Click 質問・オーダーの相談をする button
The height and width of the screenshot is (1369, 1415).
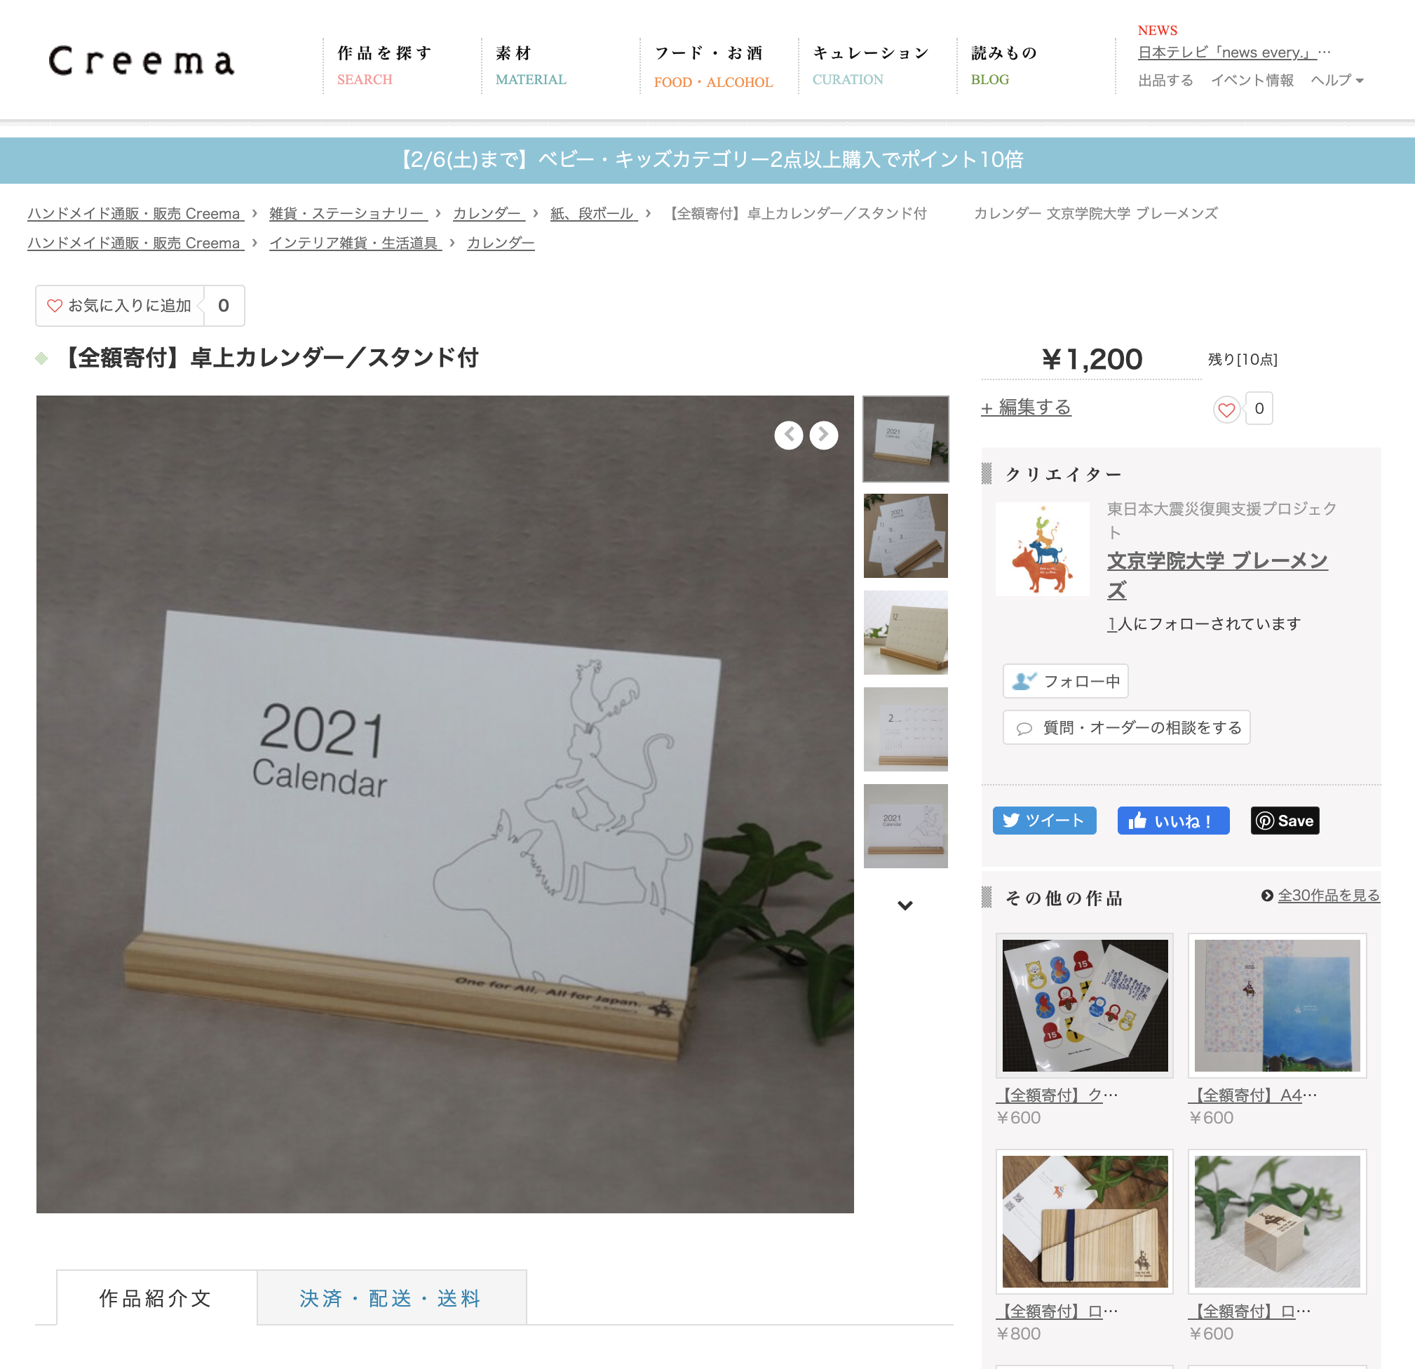(1126, 727)
